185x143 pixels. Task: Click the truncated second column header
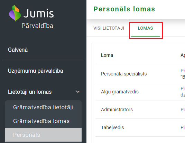coord(183,55)
